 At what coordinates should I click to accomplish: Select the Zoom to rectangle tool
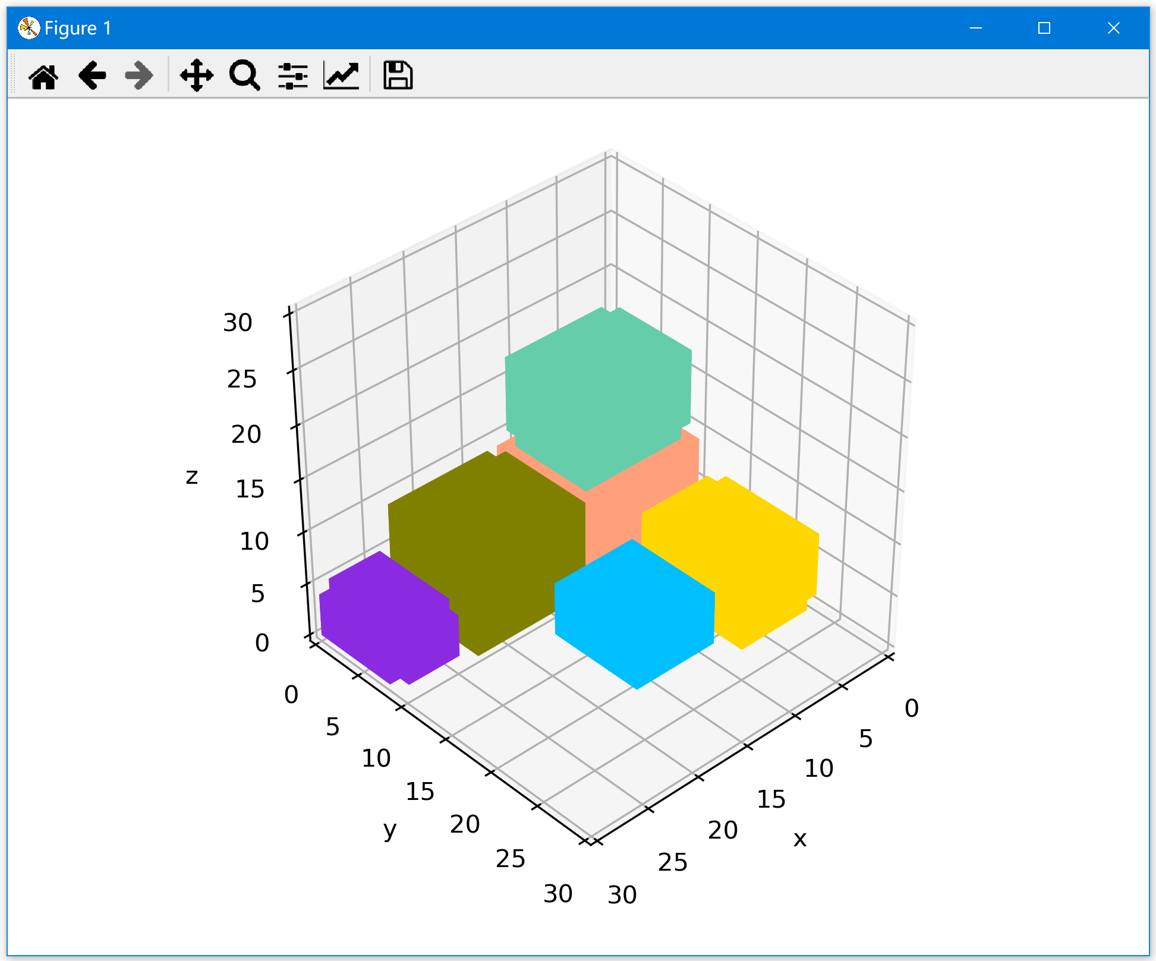(245, 75)
